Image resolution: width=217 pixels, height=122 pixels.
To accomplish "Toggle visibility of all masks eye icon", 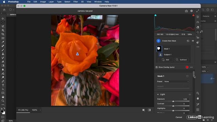I will [x=193, y=41].
